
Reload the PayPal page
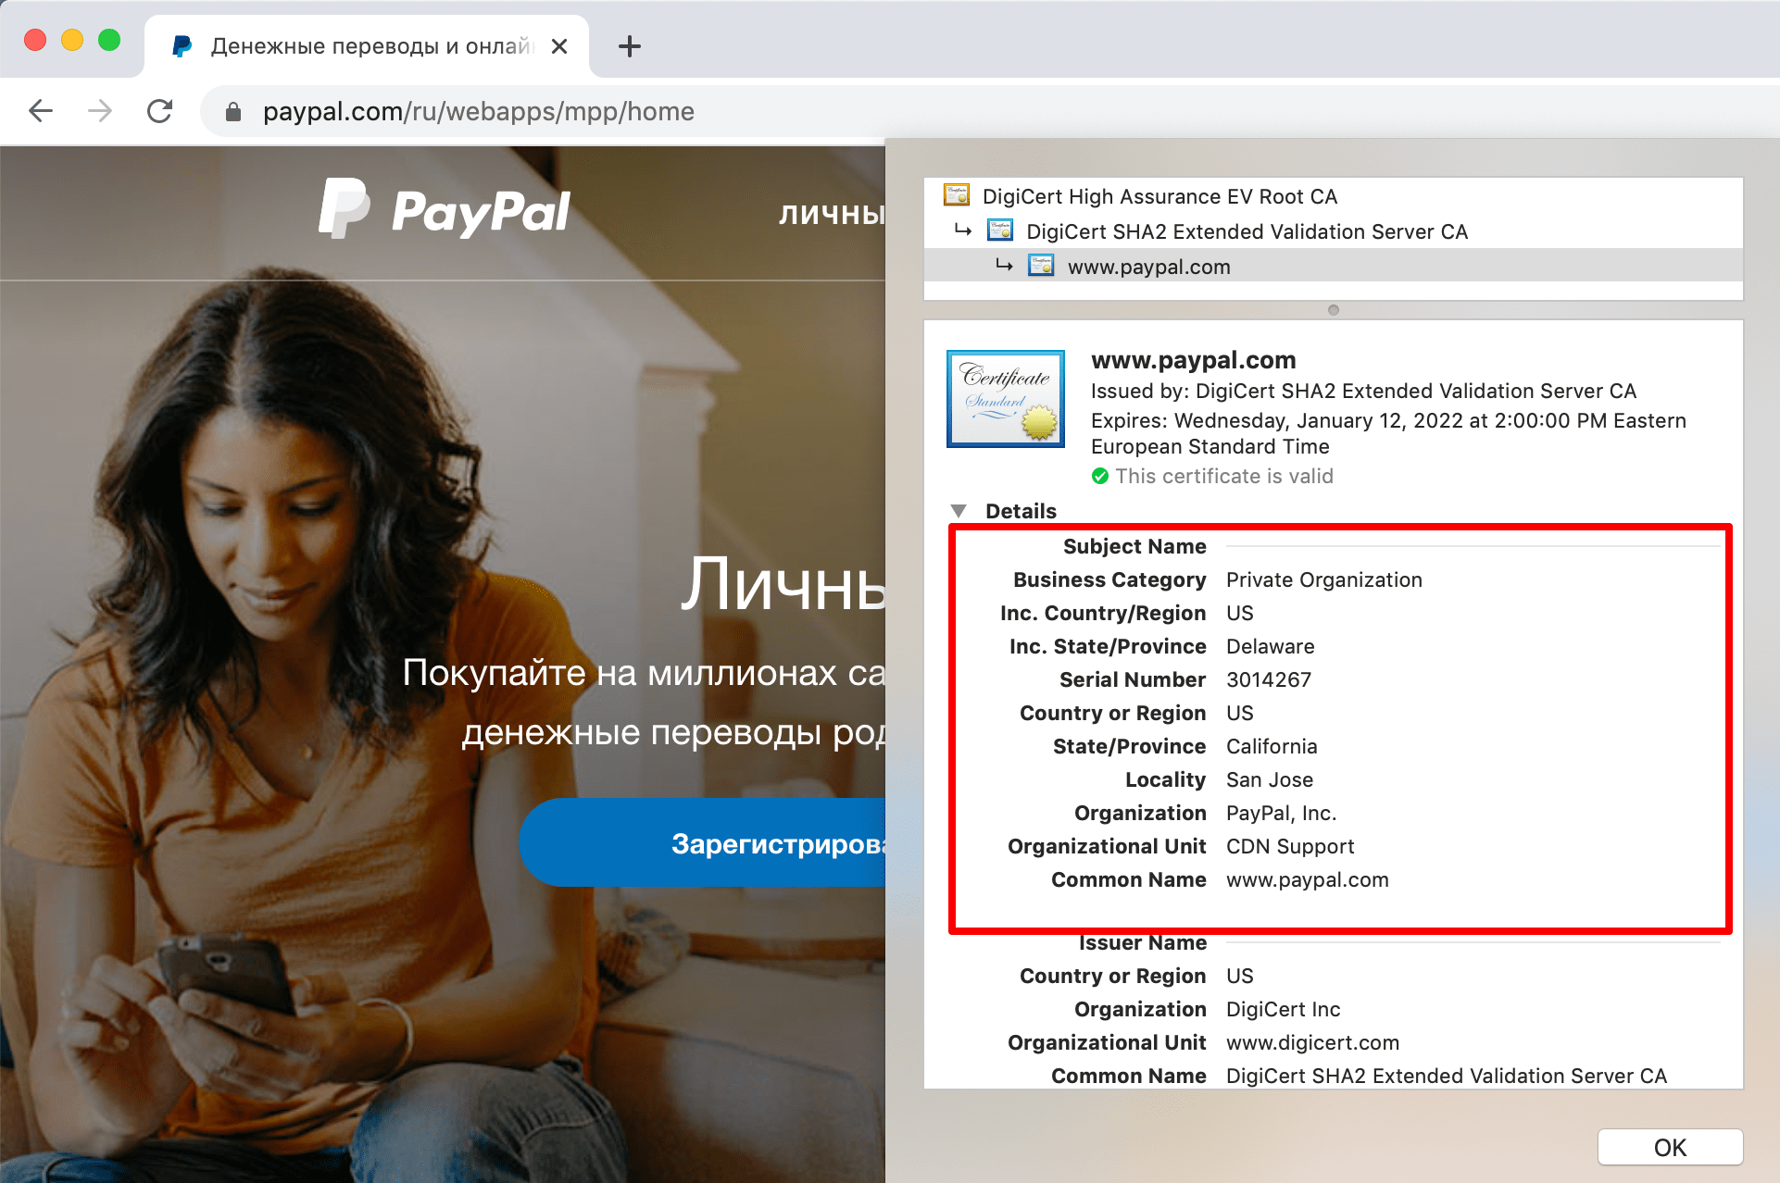pos(159,111)
